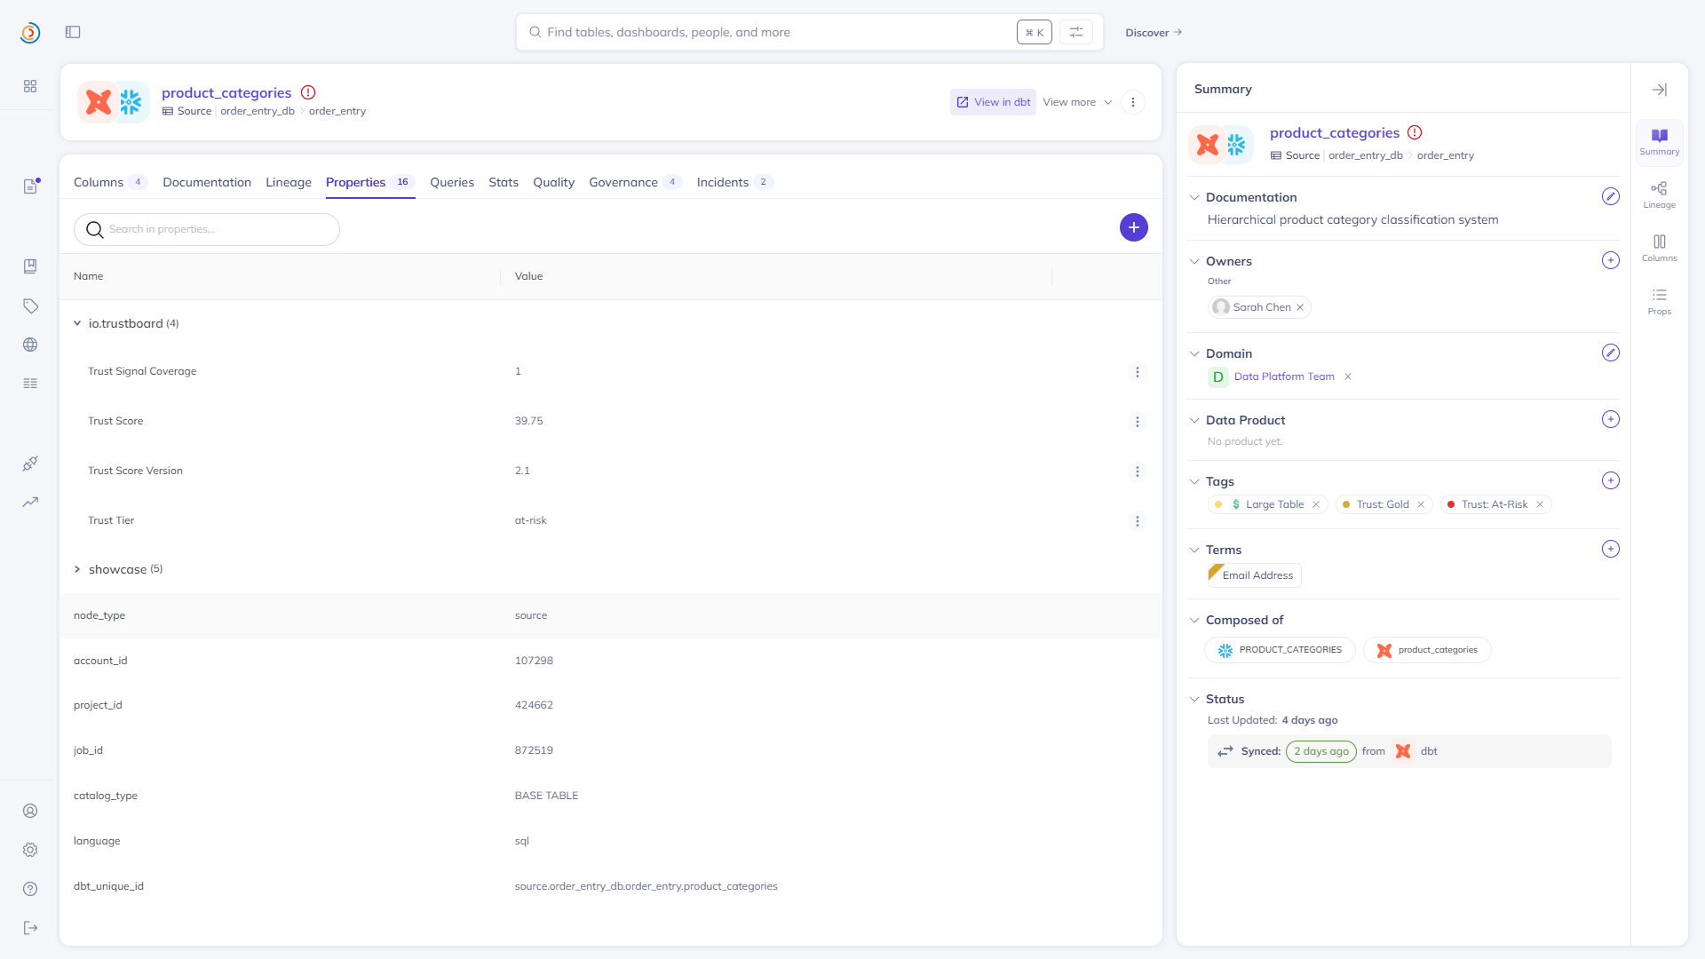The image size is (1705, 959).
Task: Select the Summary panel in the right rail
Action: click(x=1659, y=141)
